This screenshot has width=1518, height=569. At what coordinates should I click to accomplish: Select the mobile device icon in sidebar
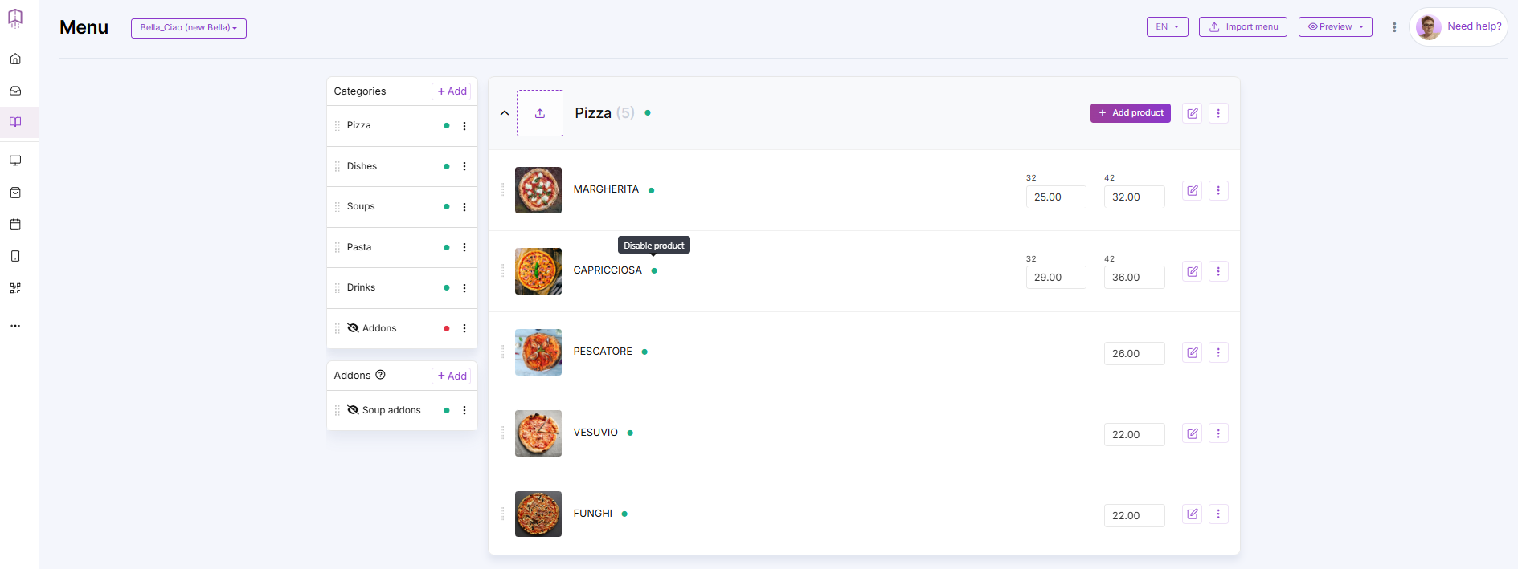point(14,255)
